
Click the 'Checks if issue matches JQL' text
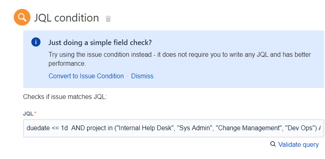[x=65, y=97]
